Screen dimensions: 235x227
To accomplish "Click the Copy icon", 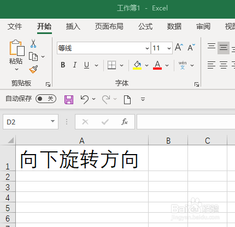I will click(33, 56).
